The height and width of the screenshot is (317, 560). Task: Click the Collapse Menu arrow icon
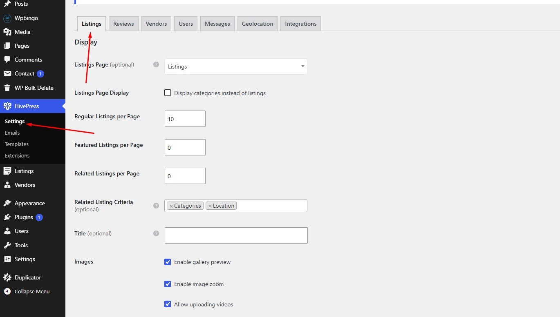7,291
